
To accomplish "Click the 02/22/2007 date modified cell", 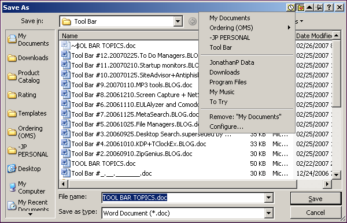I will [x=314, y=163].
